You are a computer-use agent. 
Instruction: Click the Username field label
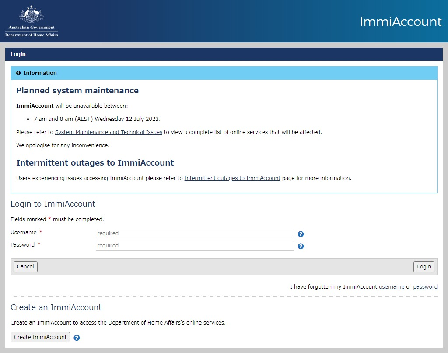[x=24, y=233]
